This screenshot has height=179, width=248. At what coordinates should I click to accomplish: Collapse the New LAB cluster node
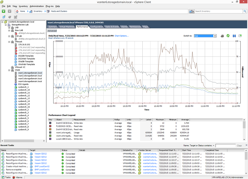[9, 30]
